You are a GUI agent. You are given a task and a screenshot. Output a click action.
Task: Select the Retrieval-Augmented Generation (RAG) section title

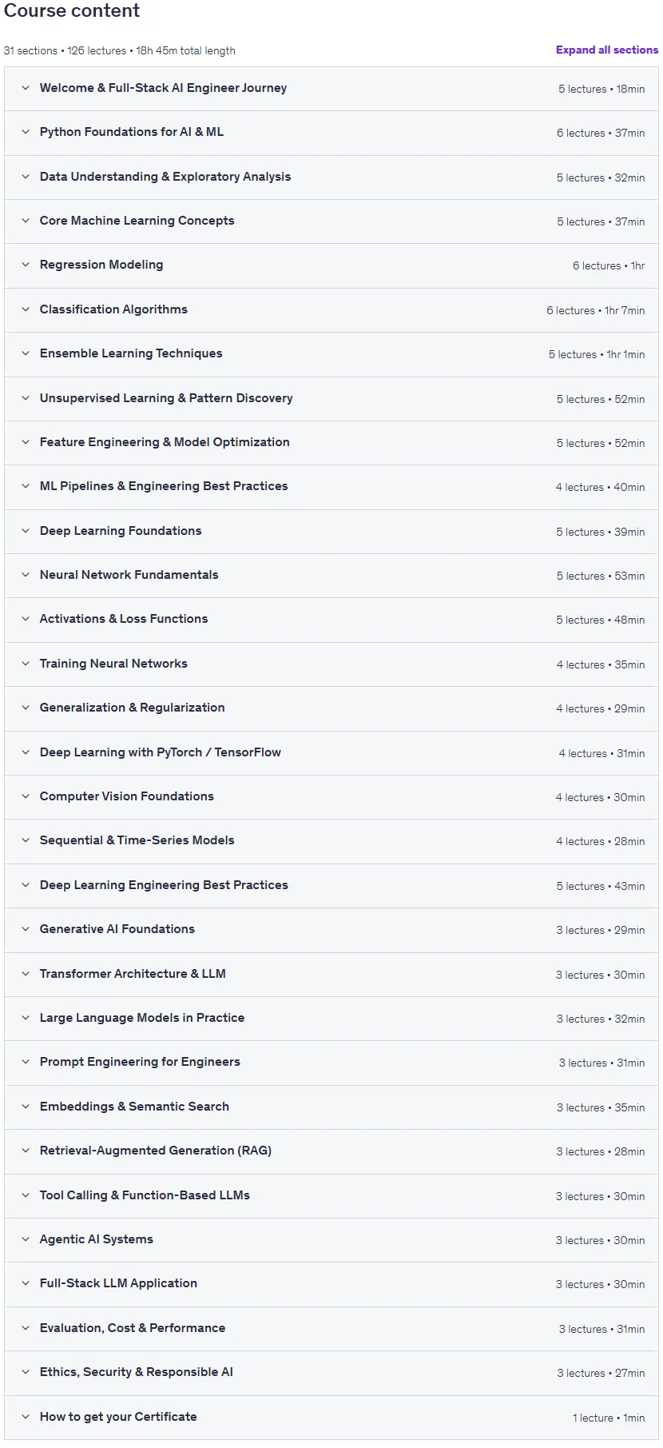pyautogui.click(x=156, y=1151)
